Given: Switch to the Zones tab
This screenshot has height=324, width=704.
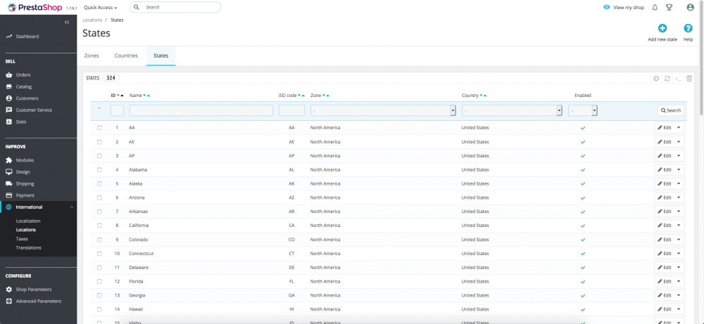Looking at the screenshot, I should click(92, 56).
